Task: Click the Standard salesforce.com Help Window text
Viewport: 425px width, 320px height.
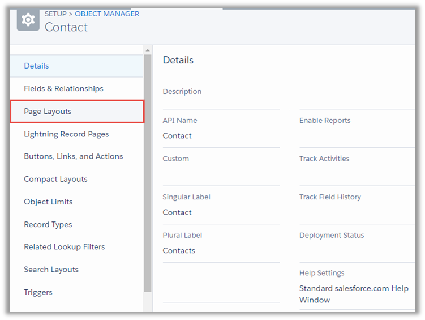Action: pyautogui.click(x=353, y=294)
